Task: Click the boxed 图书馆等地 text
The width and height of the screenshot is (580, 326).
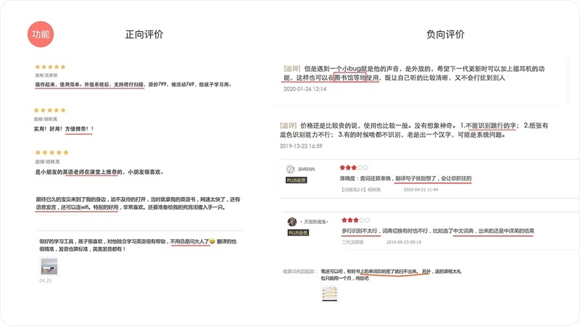Action: pyautogui.click(x=350, y=78)
